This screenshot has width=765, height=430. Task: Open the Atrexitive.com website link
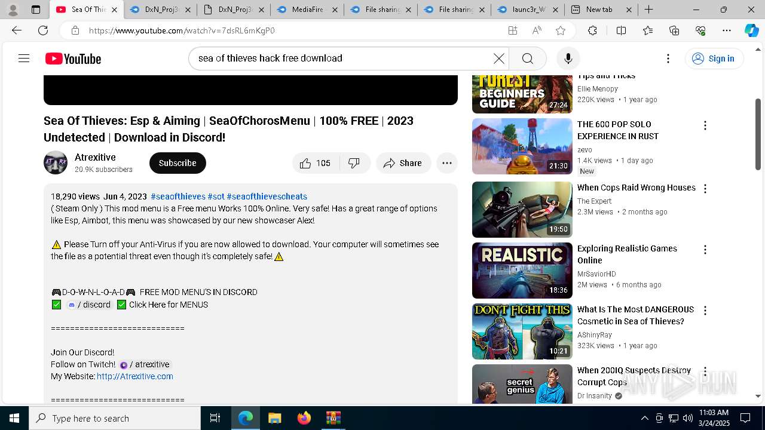[135, 376]
